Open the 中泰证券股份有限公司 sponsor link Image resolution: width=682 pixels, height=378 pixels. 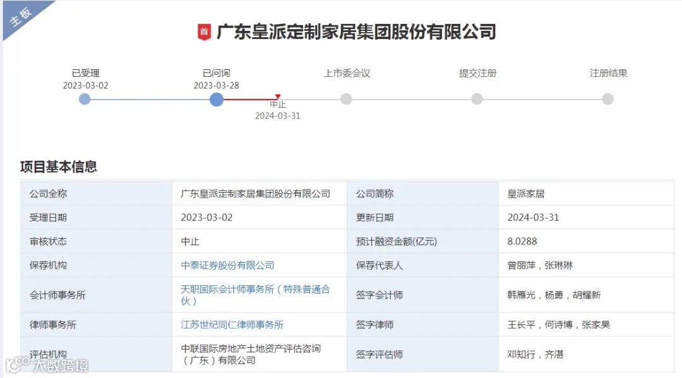[227, 265]
